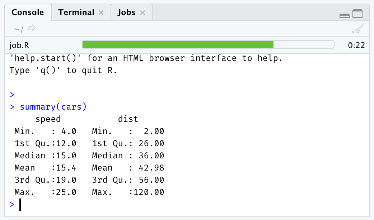
Task: Click the Max. dist value 120.00
Action: 149,192
